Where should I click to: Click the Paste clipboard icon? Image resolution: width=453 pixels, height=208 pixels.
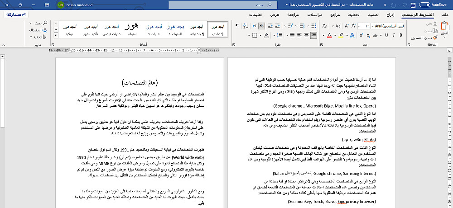tap(445, 26)
